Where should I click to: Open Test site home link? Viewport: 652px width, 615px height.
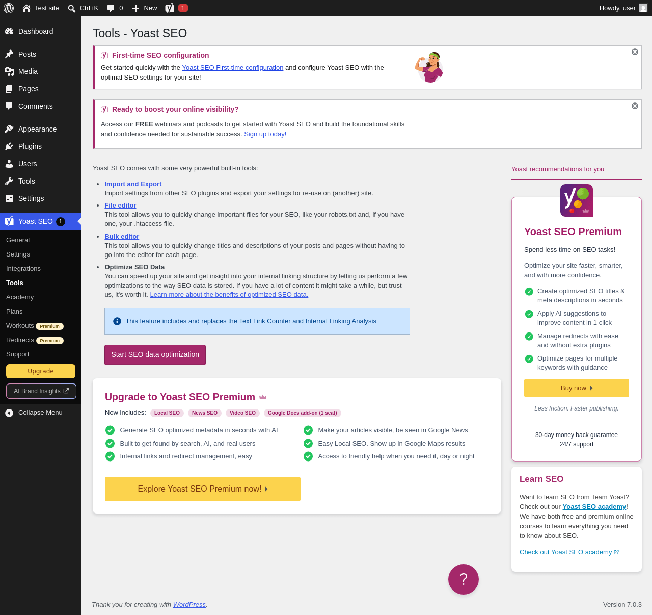click(x=41, y=8)
